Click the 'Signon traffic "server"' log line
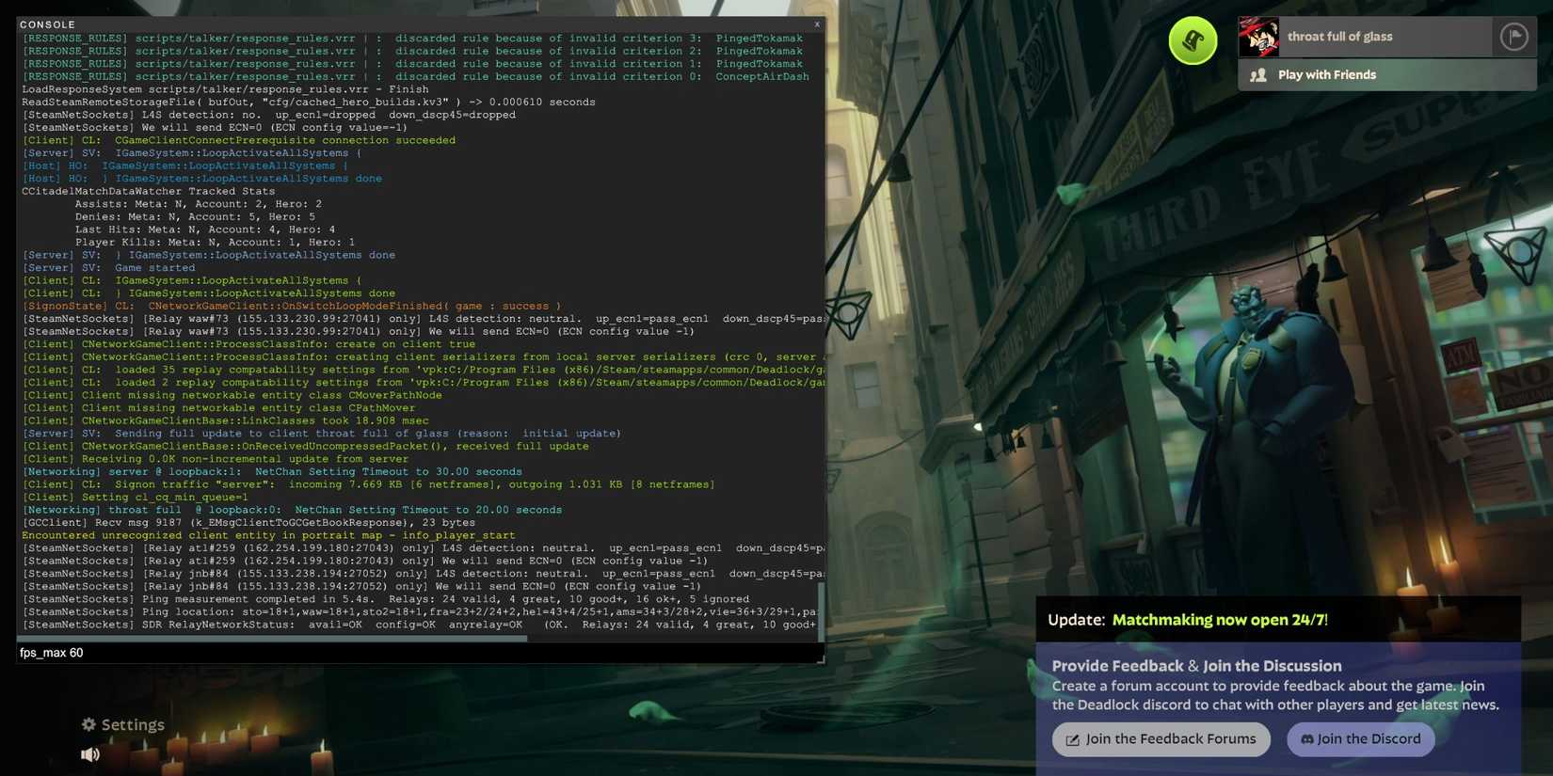This screenshot has width=1553, height=776. click(x=369, y=484)
